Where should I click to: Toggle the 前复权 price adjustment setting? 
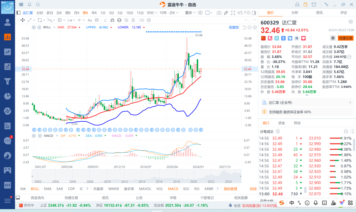(x=234, y=27)
